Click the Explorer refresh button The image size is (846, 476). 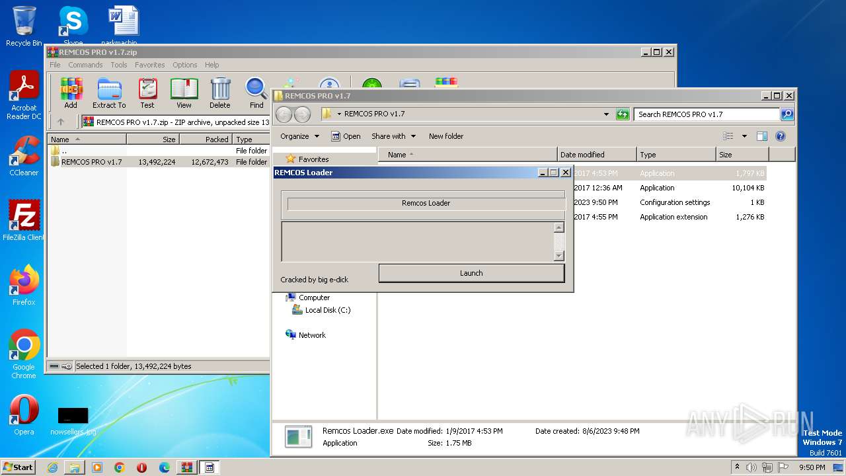(623, 114)
